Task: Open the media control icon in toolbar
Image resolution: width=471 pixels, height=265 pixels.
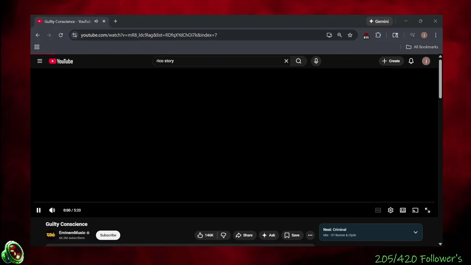Action: (412, 35)
